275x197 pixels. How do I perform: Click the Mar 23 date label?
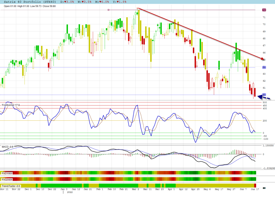pyautogui.click(x=160, y=189)
